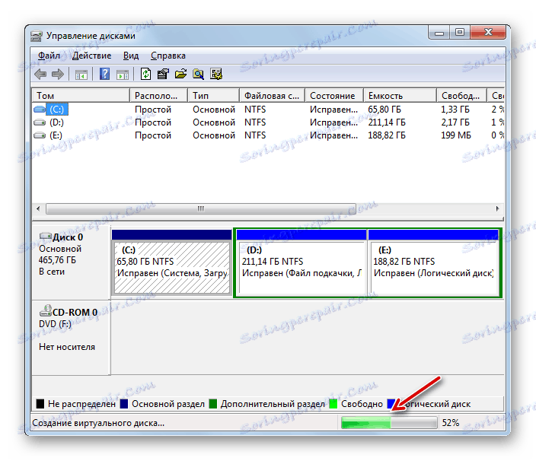Select the (D:) volume icon in list
This screenshot has height=461, width=536.
tap(40, 122)
